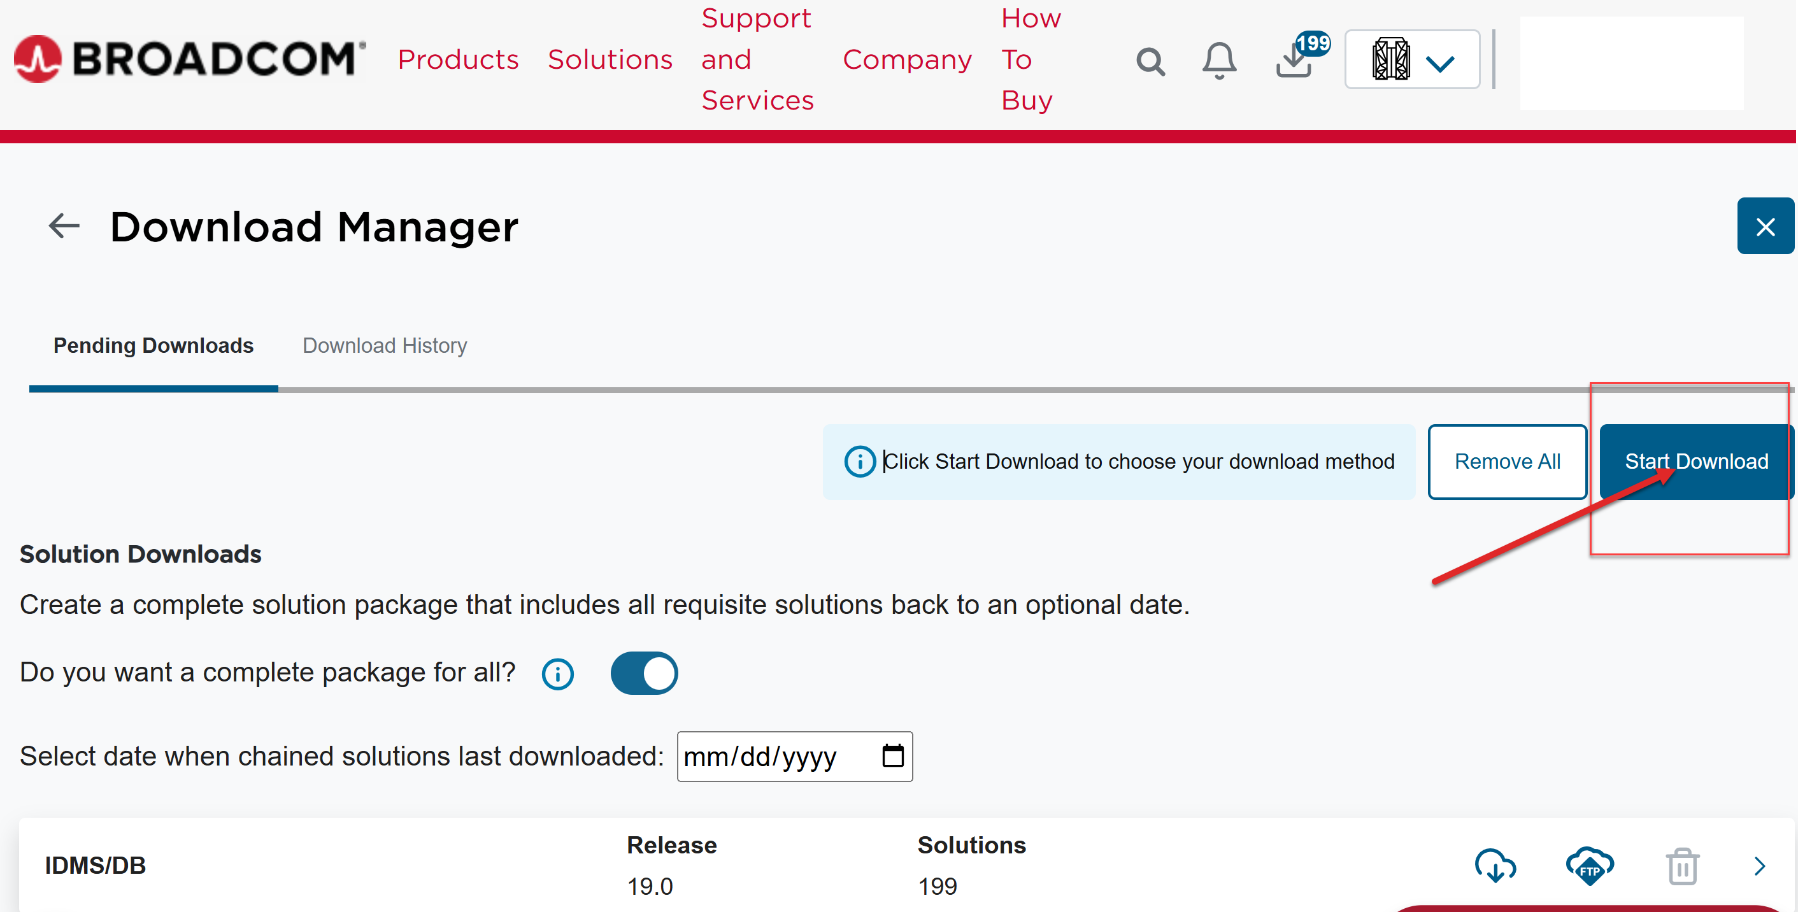Click the Start Download button
Screen dimensions: 1798x912
(x=1695, y=461)
